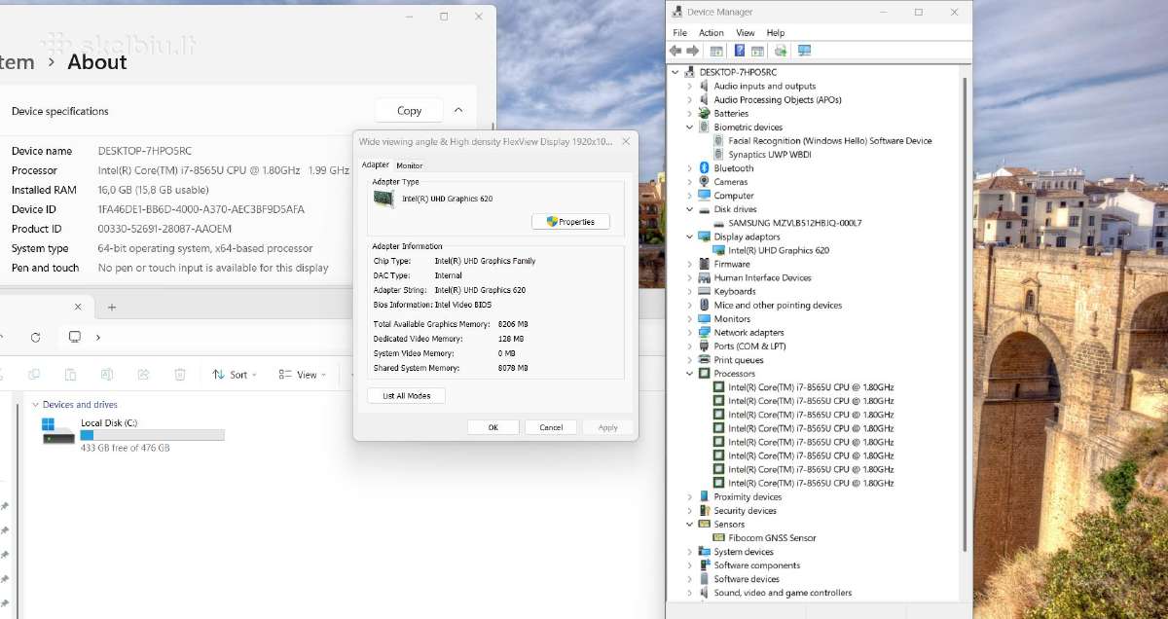1168x619 pixels.
Task: Click the Keyboards category icon
Action: 704,291
